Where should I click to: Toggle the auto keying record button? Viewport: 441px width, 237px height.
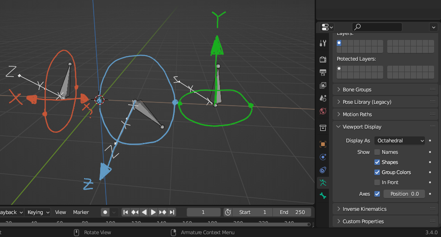[x=105, y=212]
